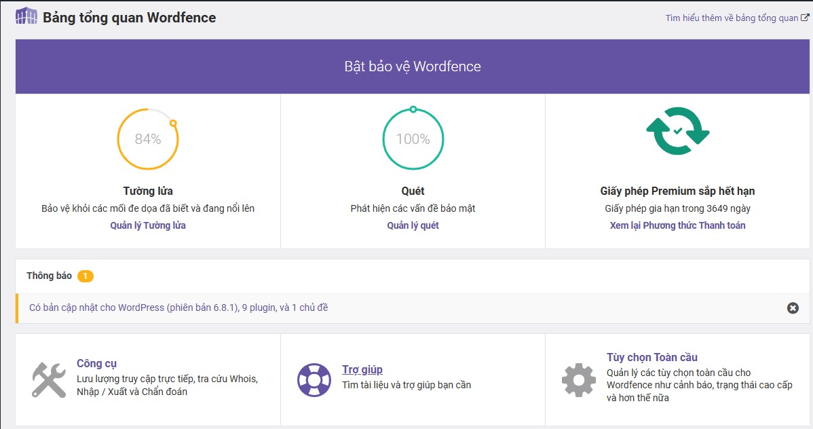813x429 pixels.
Task: Click "Tìm tài liệu và trợ giúp bạn cần" text
Action: (406, 385)
